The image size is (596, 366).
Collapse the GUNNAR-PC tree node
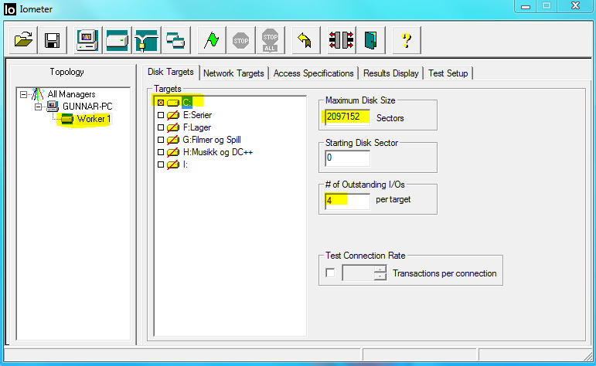point(38,107)
